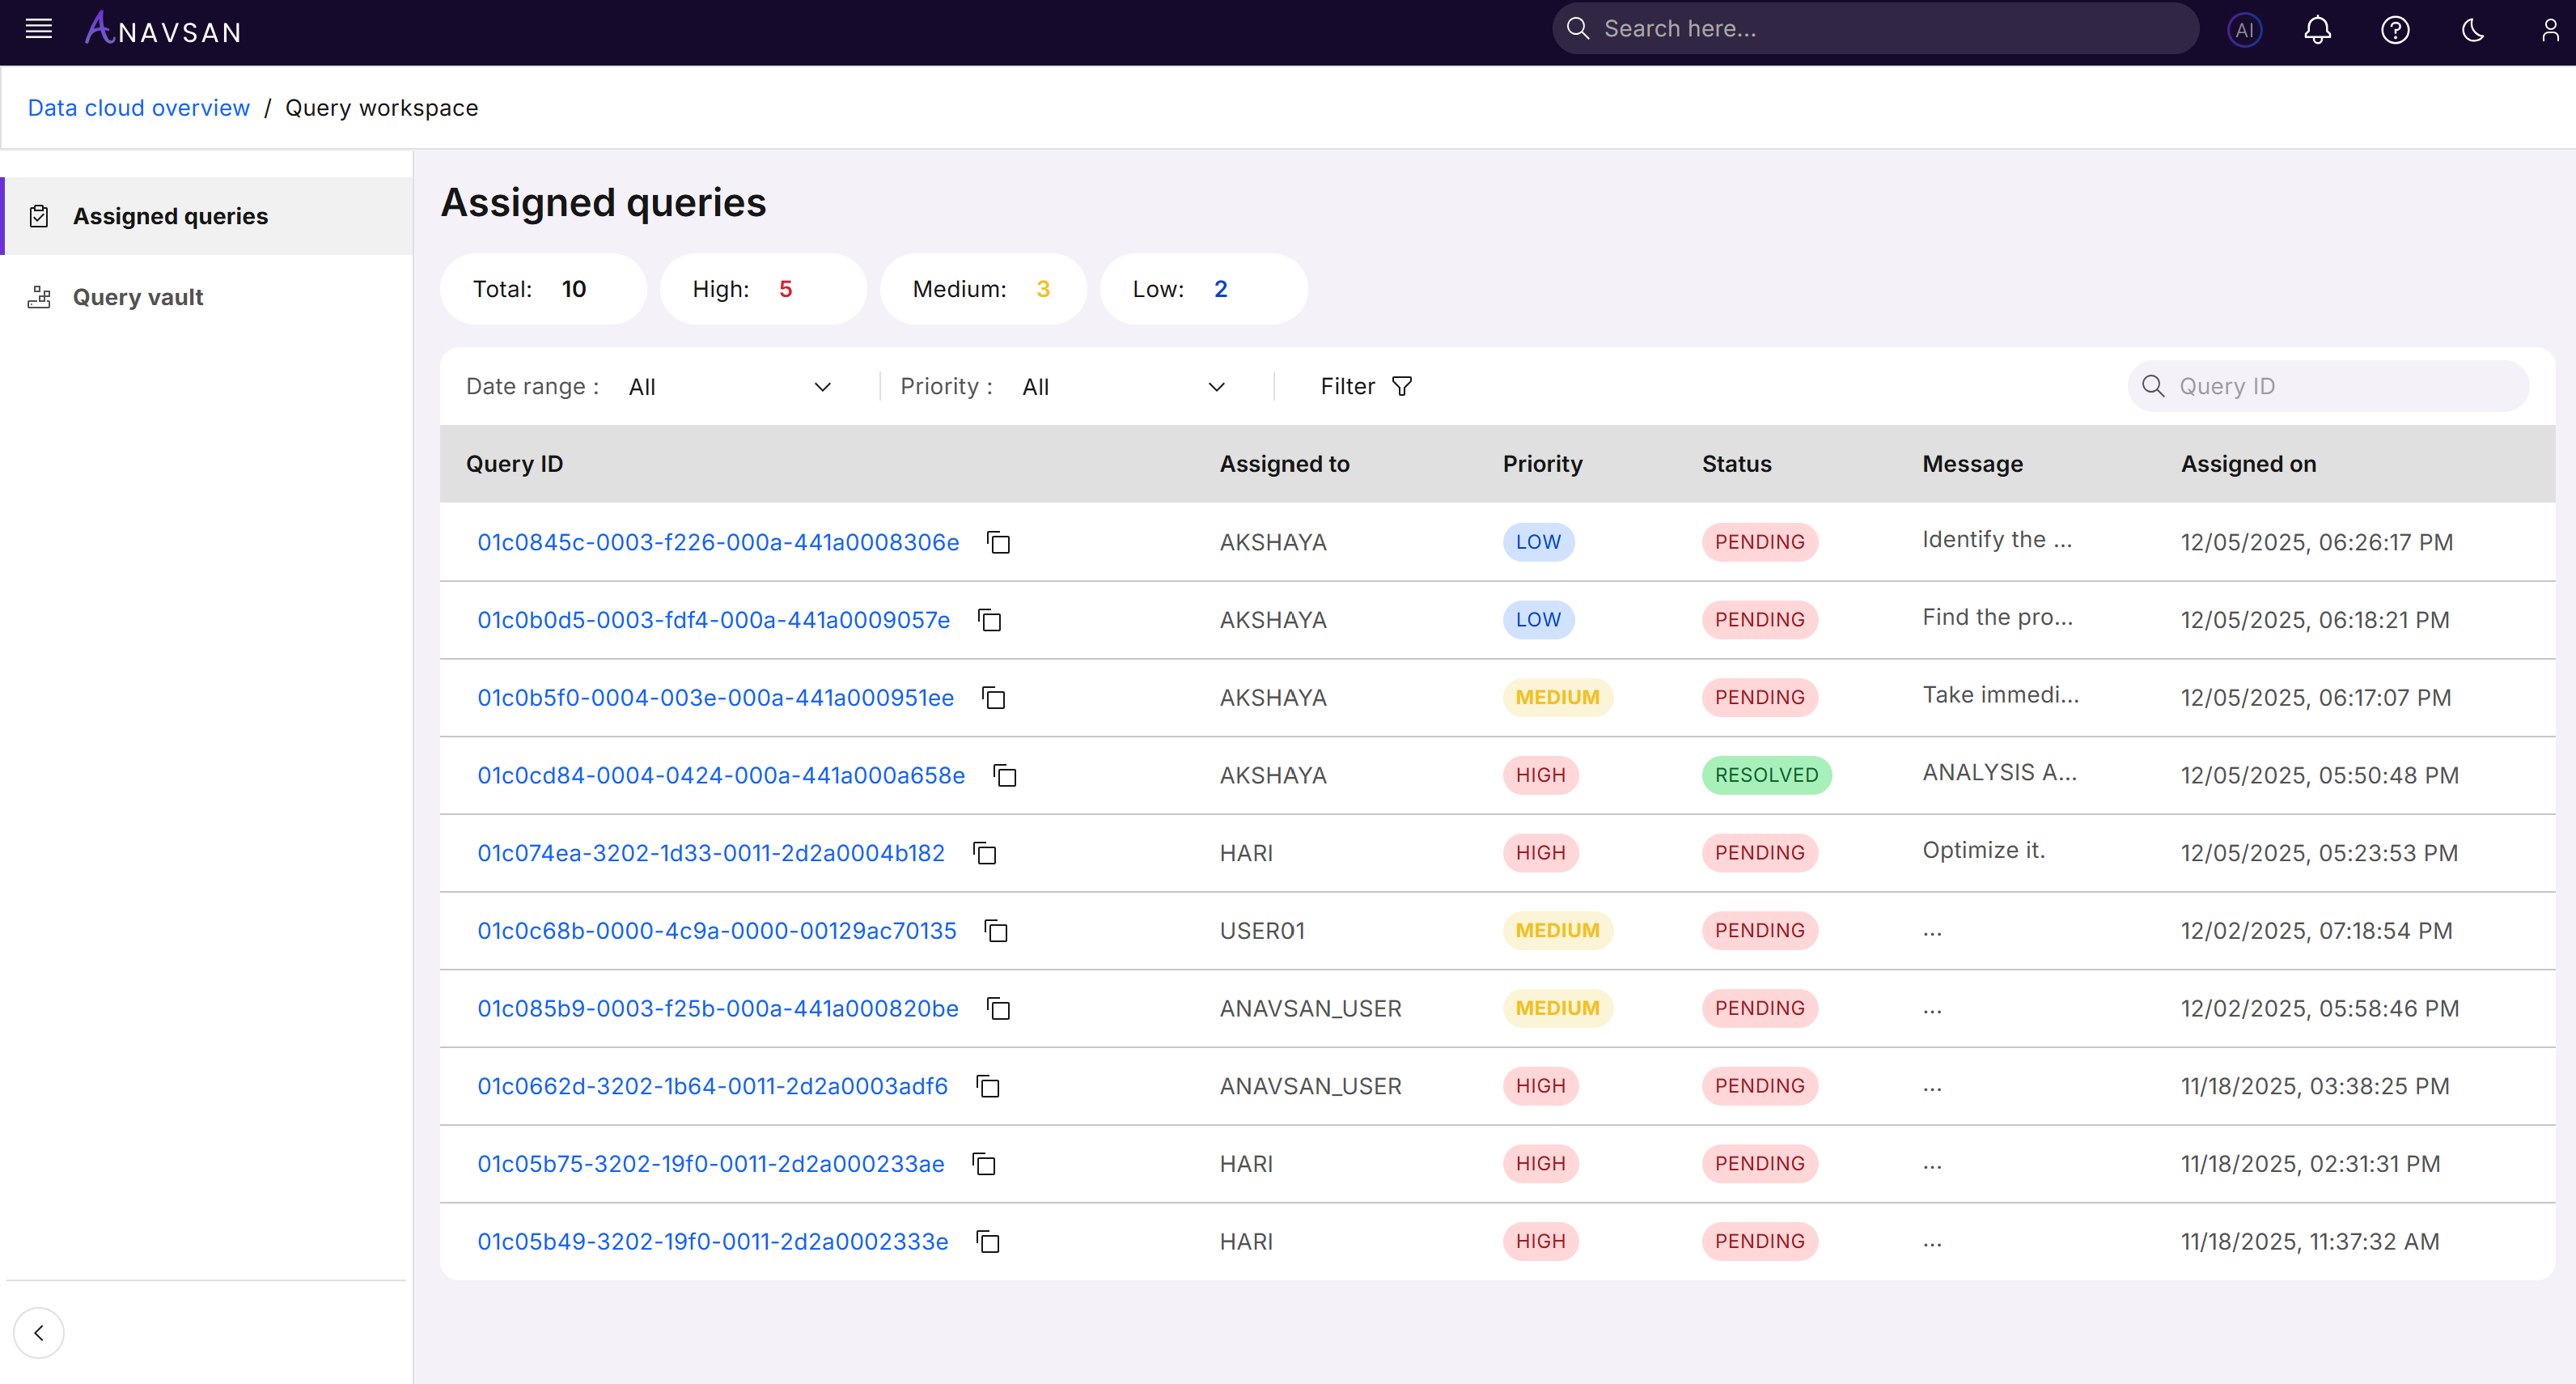Click the AI assistant icon

(2244, 30)
